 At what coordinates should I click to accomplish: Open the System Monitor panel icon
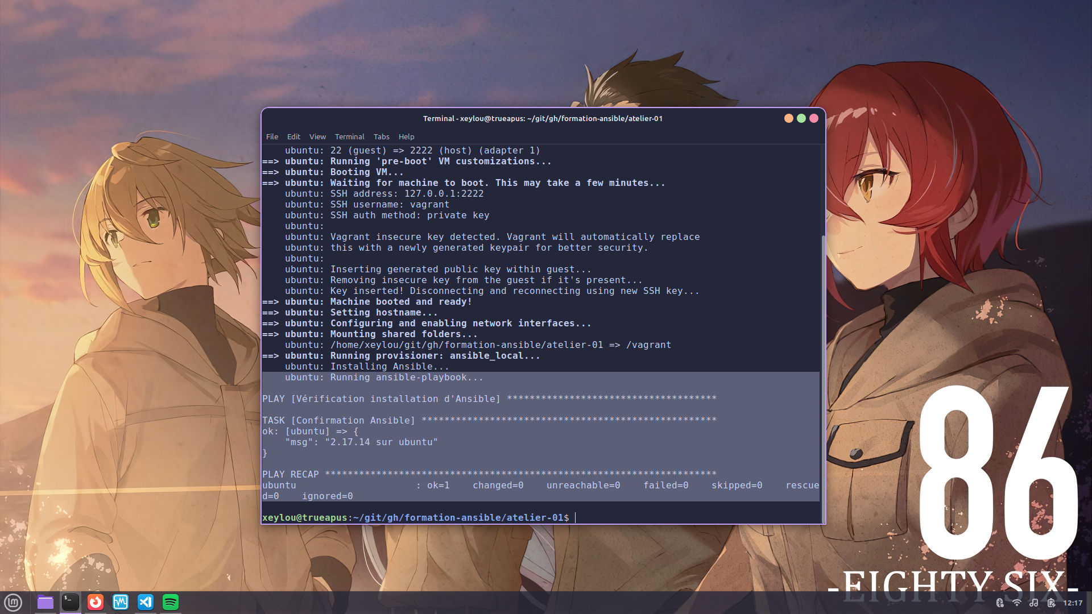(121, 602)
